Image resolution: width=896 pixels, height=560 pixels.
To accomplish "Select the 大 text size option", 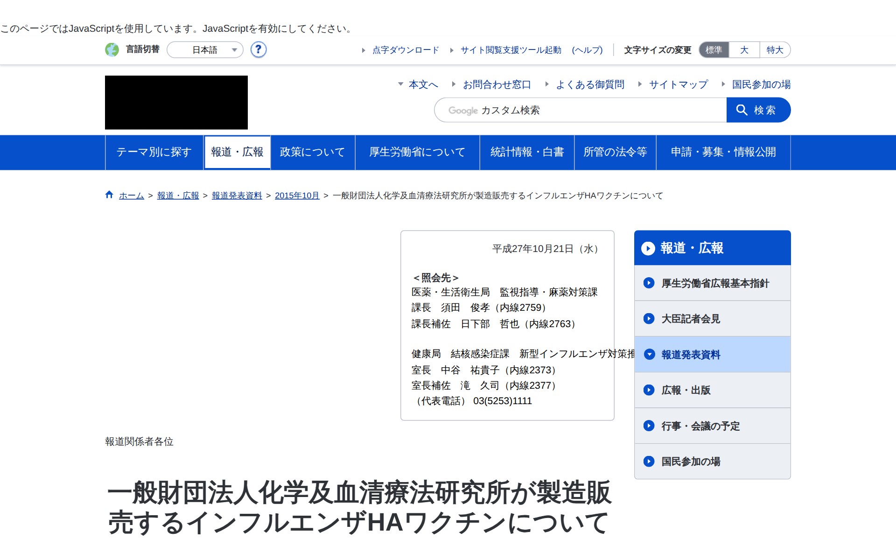I will 743,50.
